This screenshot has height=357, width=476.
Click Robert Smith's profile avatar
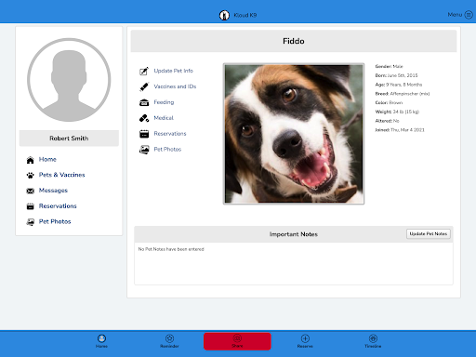coord(69,80)
